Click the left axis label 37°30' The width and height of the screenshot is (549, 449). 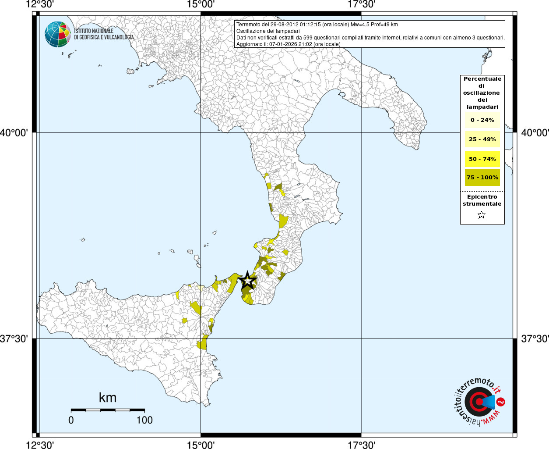14,339
